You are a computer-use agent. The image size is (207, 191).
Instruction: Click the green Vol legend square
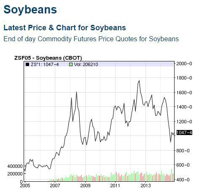pos(71,64)
